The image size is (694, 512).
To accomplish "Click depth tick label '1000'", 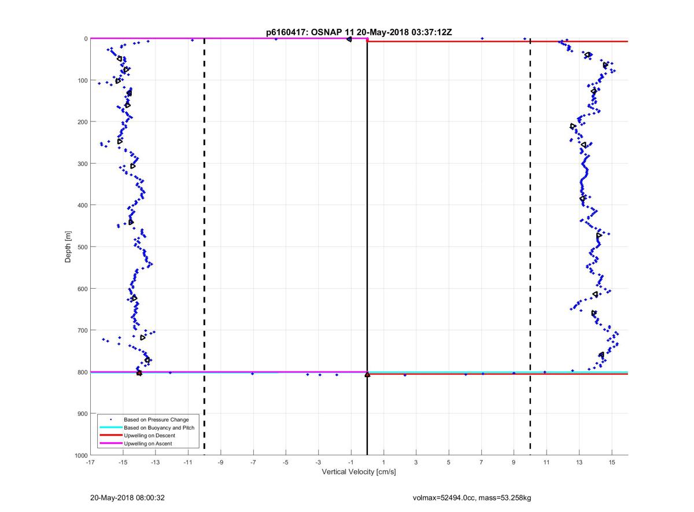I will (80, 455).
